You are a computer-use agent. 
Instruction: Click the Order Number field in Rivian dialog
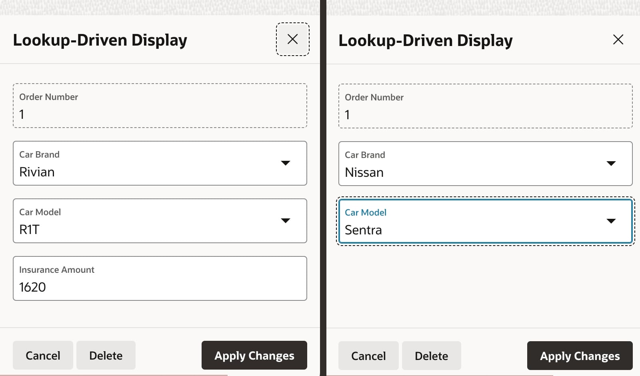click(160, 114)
